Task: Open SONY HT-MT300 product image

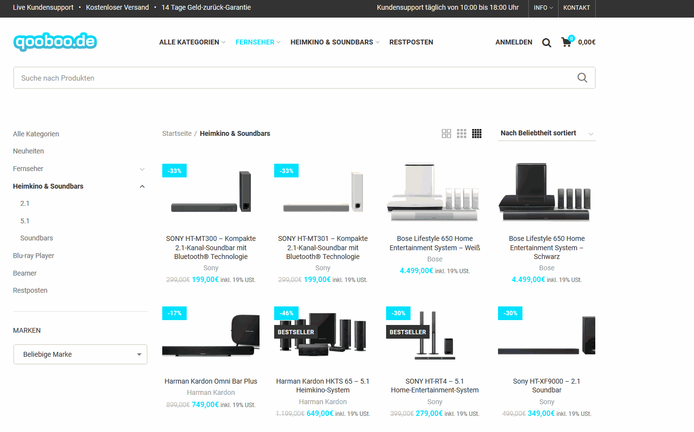Action: (211, 192)
